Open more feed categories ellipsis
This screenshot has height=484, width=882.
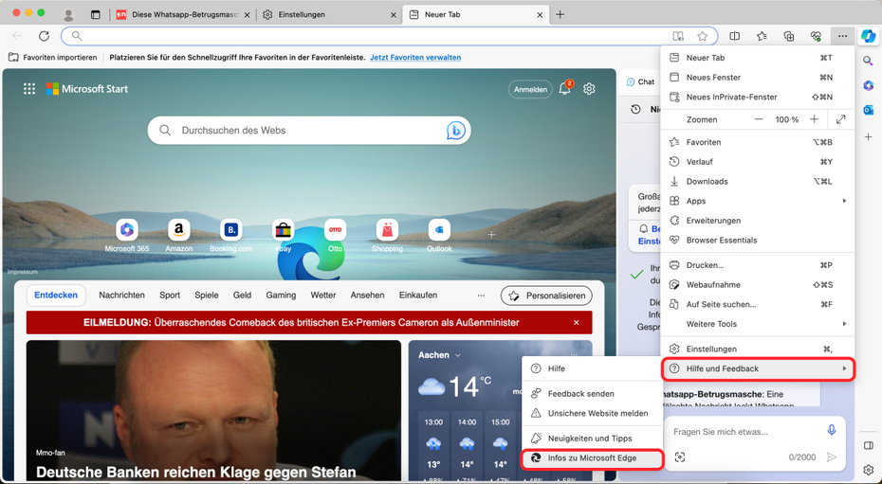481,296
